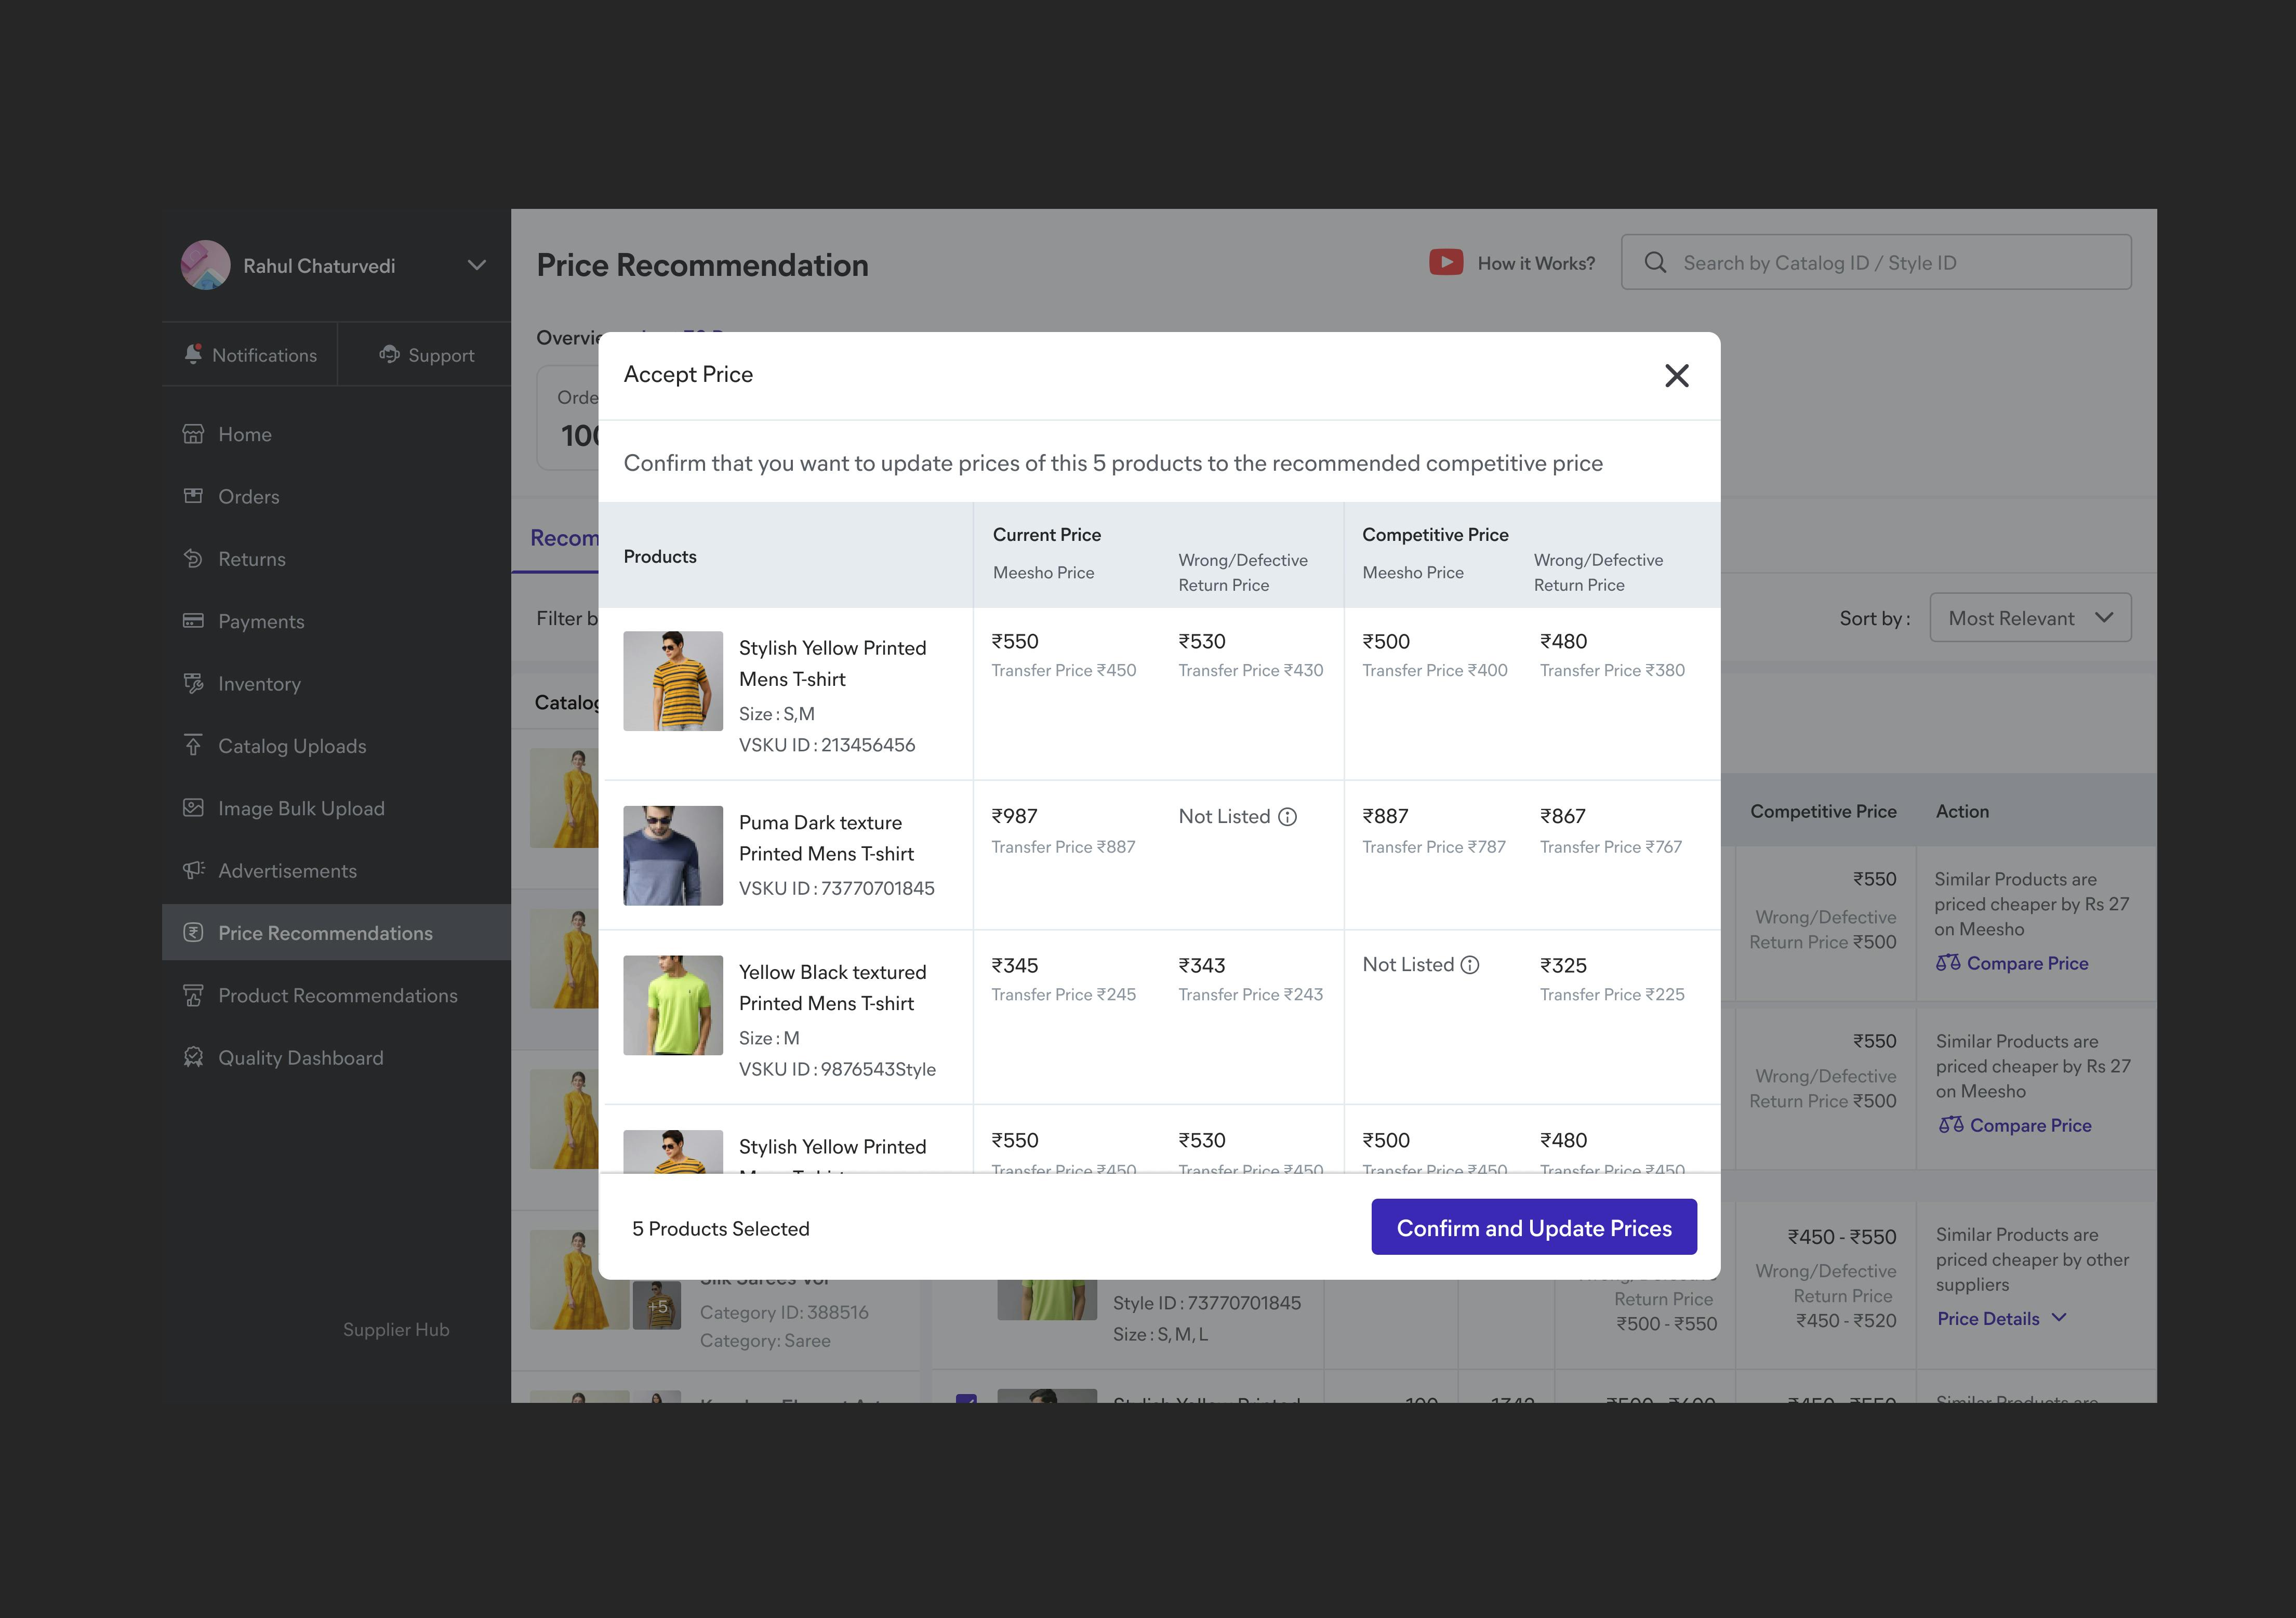
Task: Go to Orders in sidebar
Action: click(336, 496)
